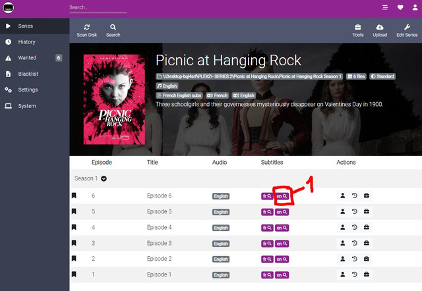Click the 'French English subs' badge

point(179,95)
